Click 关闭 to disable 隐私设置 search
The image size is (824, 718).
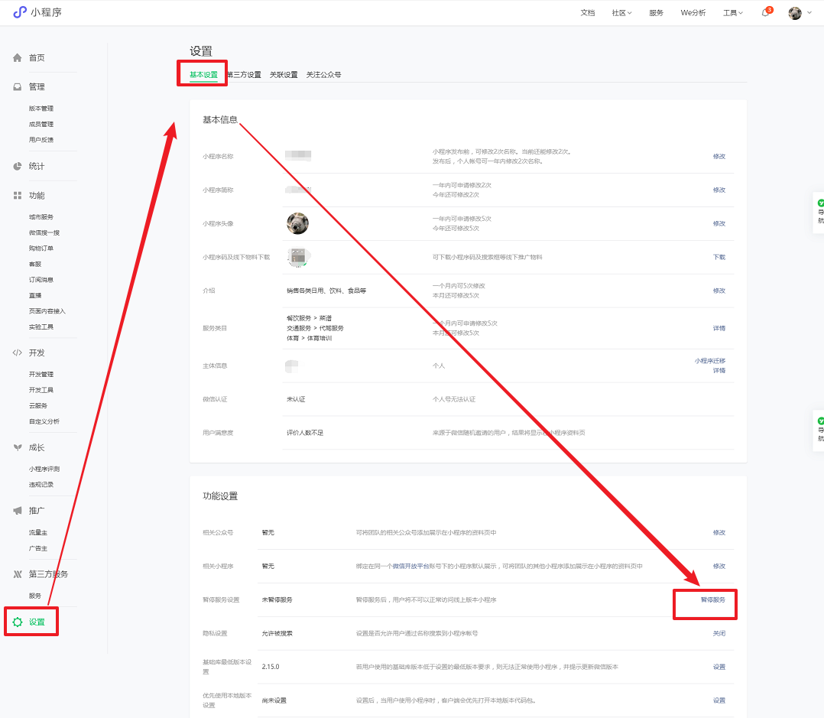719,634
